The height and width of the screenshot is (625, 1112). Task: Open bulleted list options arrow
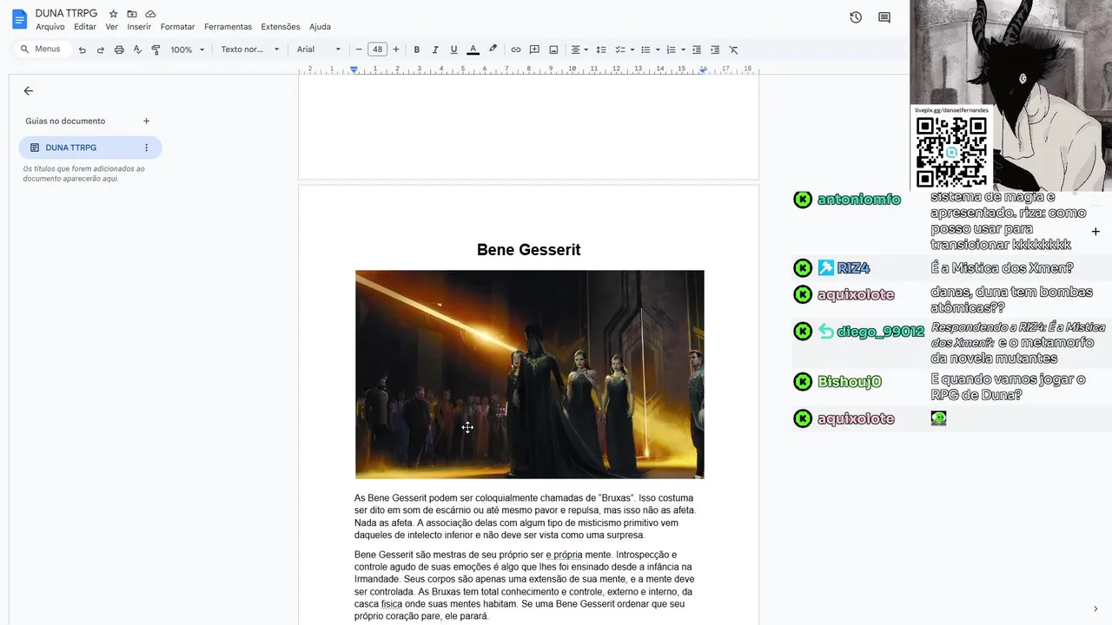coord(658,49)
